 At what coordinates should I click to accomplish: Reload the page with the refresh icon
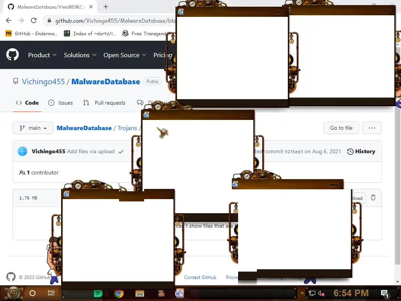(x=34, y=20)
